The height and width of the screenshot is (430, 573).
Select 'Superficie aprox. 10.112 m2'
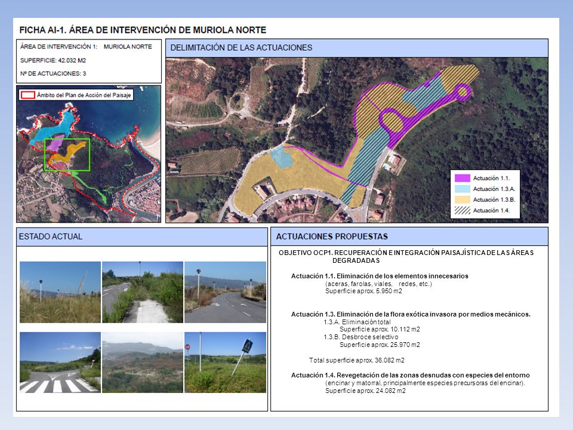click(380, 329)
